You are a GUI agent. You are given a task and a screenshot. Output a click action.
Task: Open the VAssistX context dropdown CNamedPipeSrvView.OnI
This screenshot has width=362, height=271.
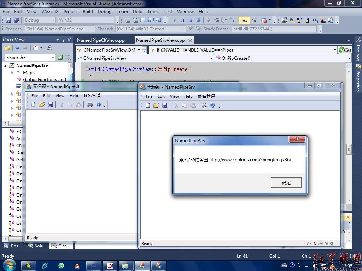pyautogui.click(x=139, y=50)
